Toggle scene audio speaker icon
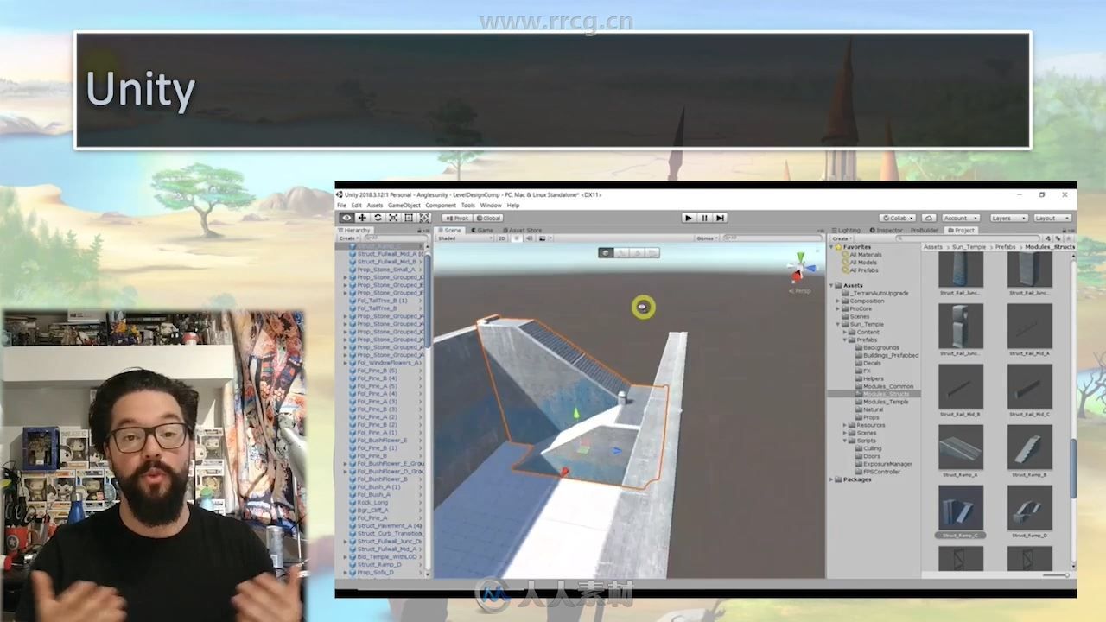 [x=528, y=238]
